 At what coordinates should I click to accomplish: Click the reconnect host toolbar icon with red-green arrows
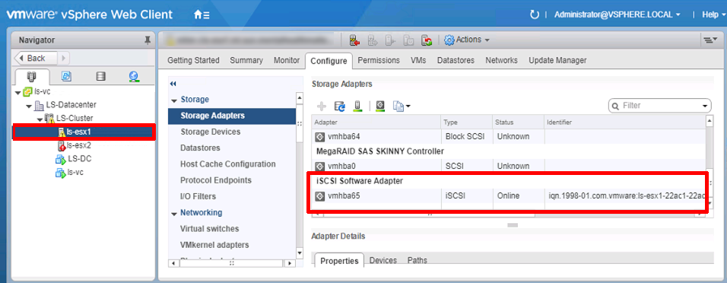pos(427,40)
